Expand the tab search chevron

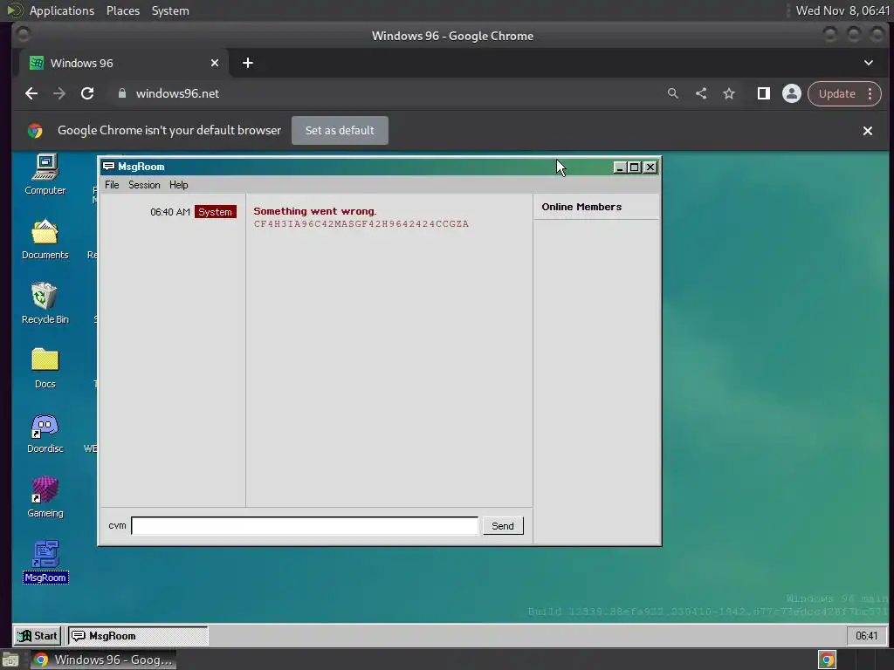(869, 63)
